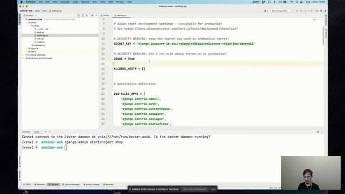
Task: Collapse the outer shop folder
Action: 26,23
